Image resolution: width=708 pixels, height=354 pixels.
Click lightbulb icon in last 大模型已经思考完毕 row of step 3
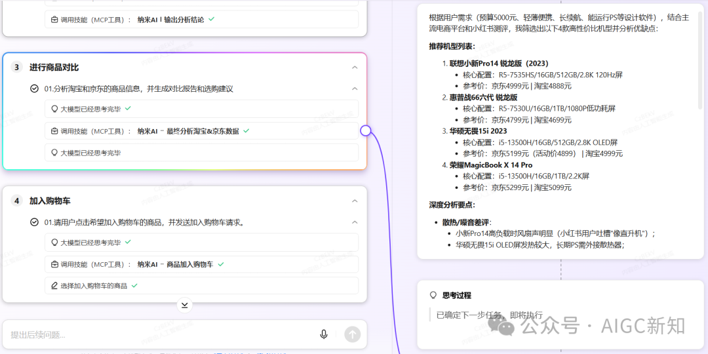pyautogui.click(x=54, y=153)
